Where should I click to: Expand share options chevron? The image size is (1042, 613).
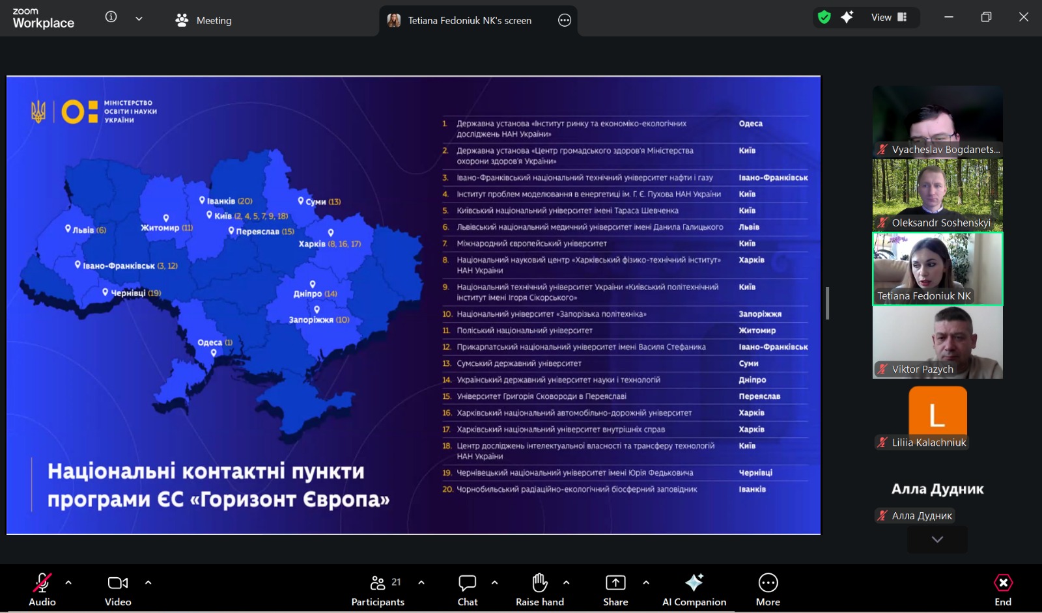coord(646,582)
